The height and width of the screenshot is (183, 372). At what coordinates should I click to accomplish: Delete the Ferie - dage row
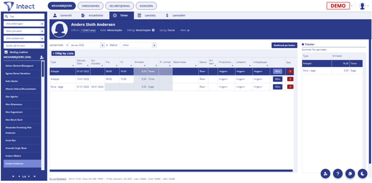[x=290, y=87]
